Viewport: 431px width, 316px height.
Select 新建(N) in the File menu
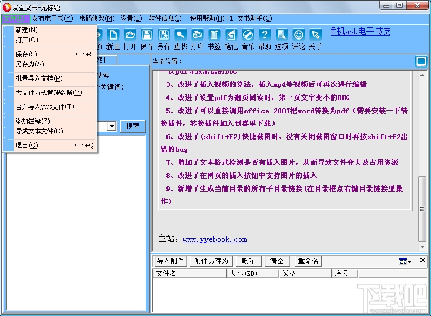coord(51,30)
